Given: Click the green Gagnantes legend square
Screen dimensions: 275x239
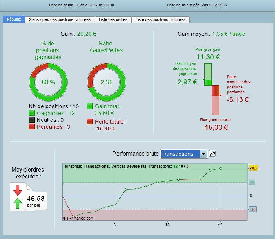Looking at the screenshot, I should click(x=32, y=113).
